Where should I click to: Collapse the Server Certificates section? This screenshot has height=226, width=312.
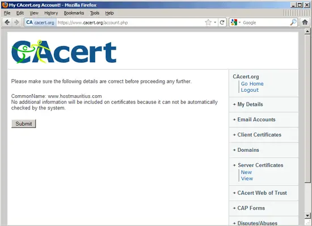coord(258,165)
